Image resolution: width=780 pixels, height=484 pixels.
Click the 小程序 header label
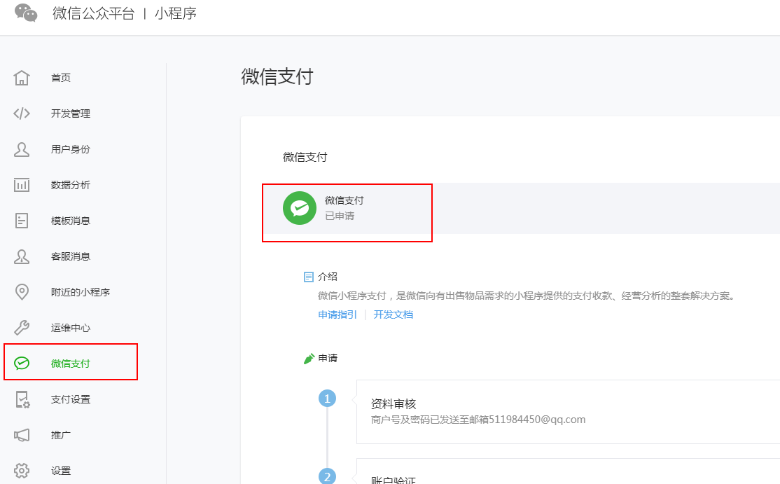tap(176, 13)
